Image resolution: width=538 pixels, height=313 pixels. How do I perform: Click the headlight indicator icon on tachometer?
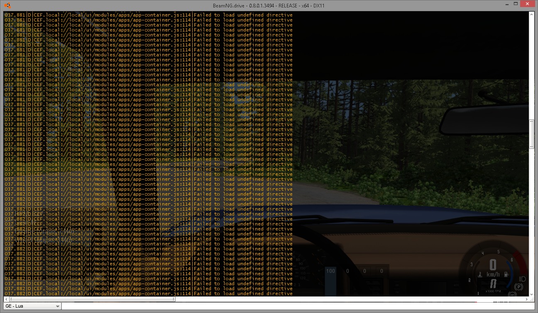[522, 279]
